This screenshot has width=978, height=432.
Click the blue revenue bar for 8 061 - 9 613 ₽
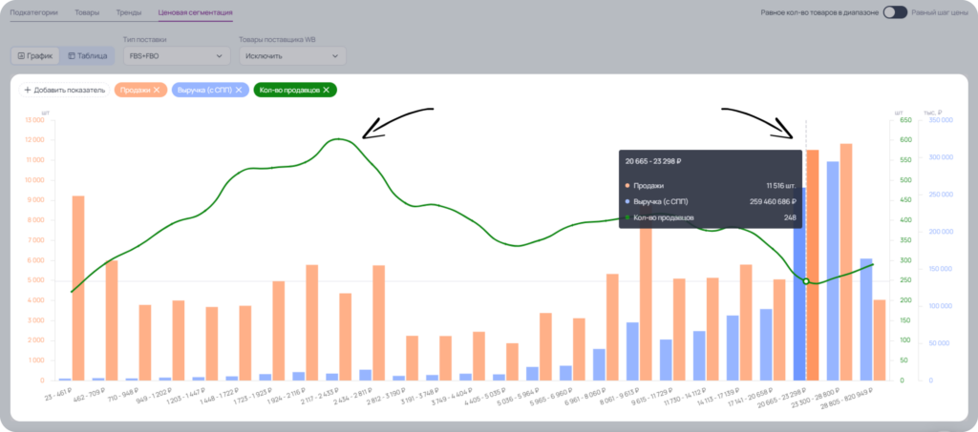pos(632,351)
